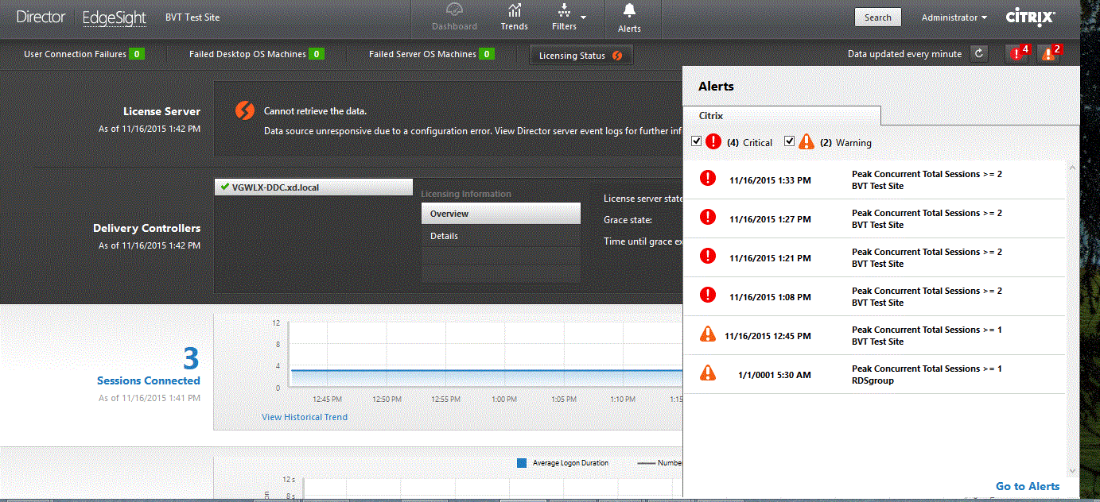Click the Search button
Screen dimensions: 1100x502
[x=877, y=17]
